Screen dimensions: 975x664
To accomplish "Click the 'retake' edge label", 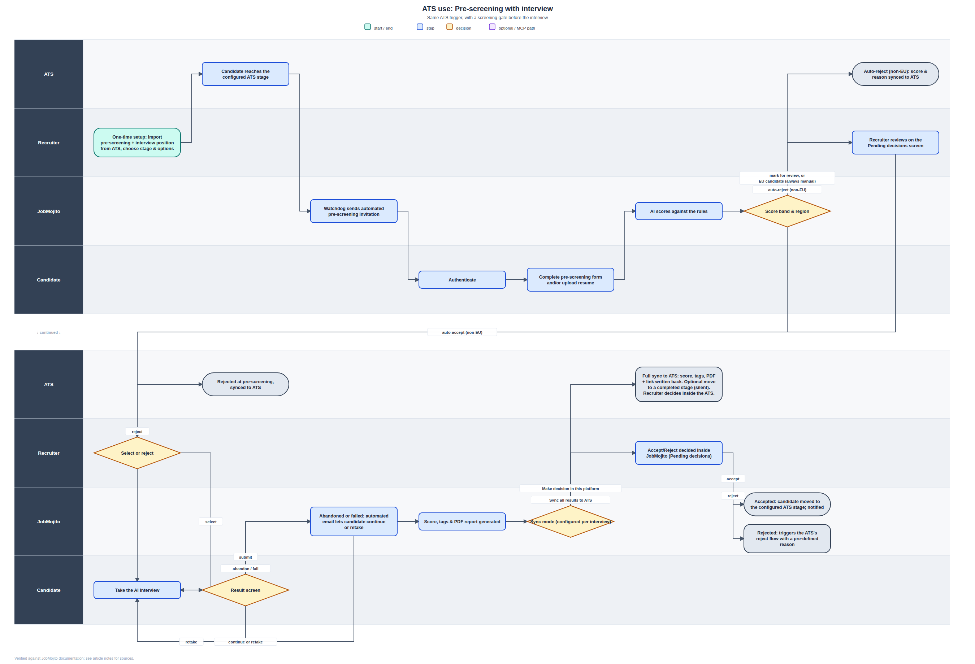I will pos(191,642).
